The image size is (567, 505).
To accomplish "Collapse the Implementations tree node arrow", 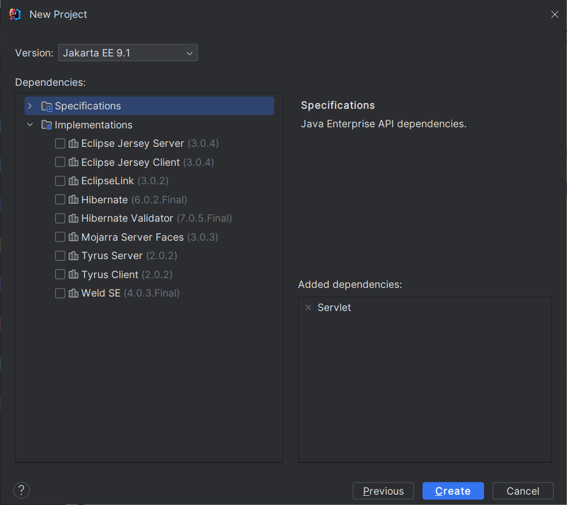I will point(30,125).
